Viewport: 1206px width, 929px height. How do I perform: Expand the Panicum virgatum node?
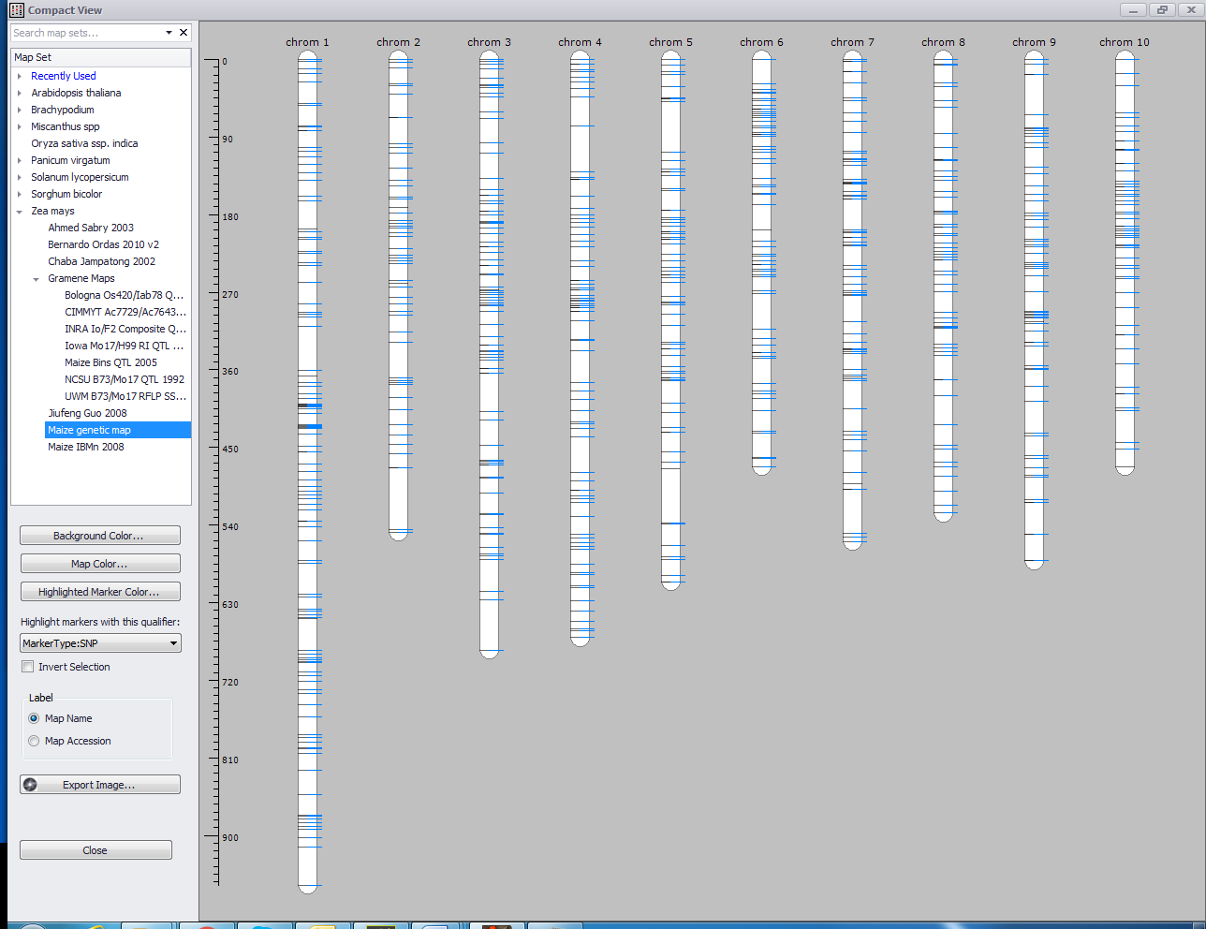pos(20,160)
